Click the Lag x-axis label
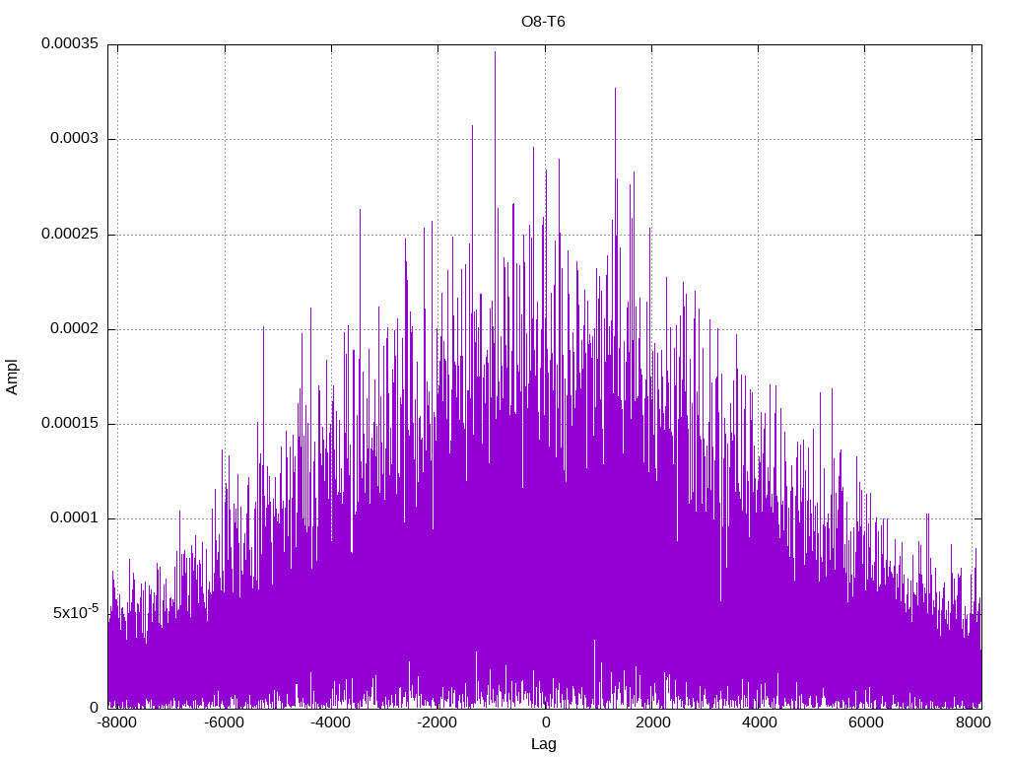This screenshot has height=757, width=1009. coord(544,744)
